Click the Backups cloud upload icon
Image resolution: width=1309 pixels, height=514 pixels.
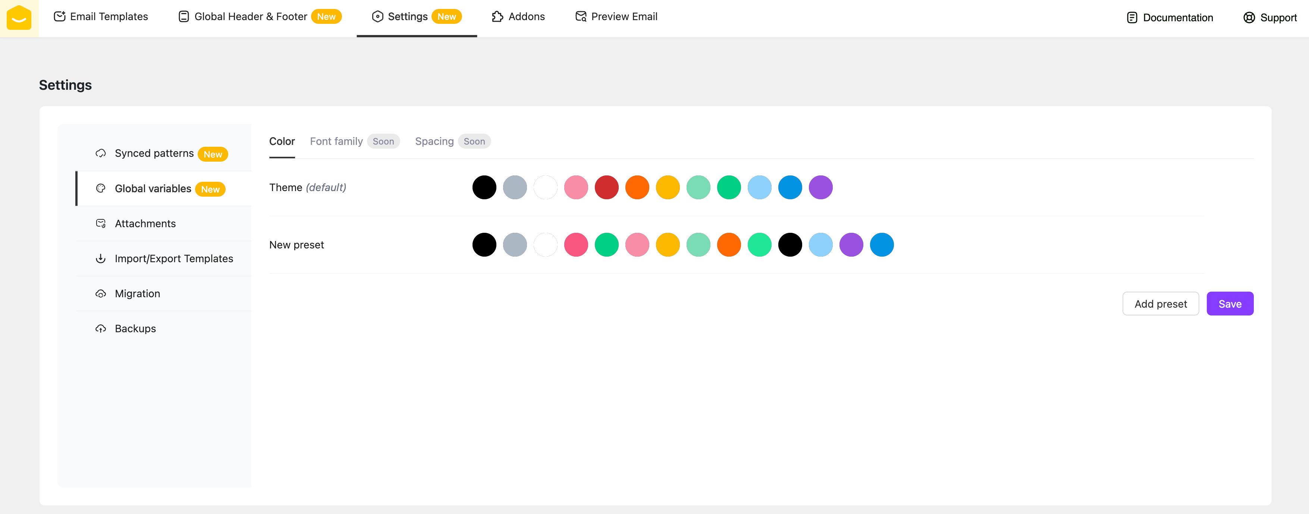(101, 329)
